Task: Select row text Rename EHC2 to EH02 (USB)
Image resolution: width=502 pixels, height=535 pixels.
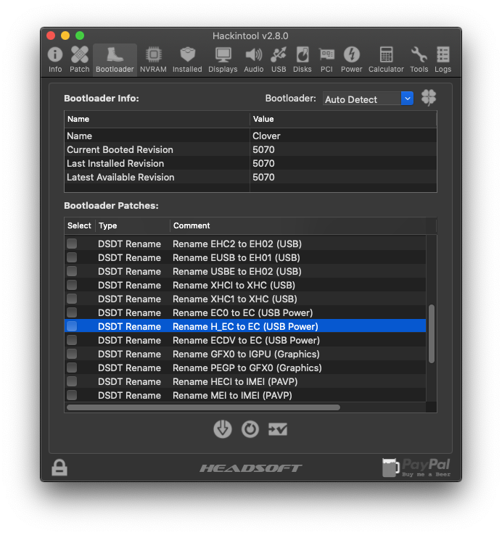Action: click(237, 244)
